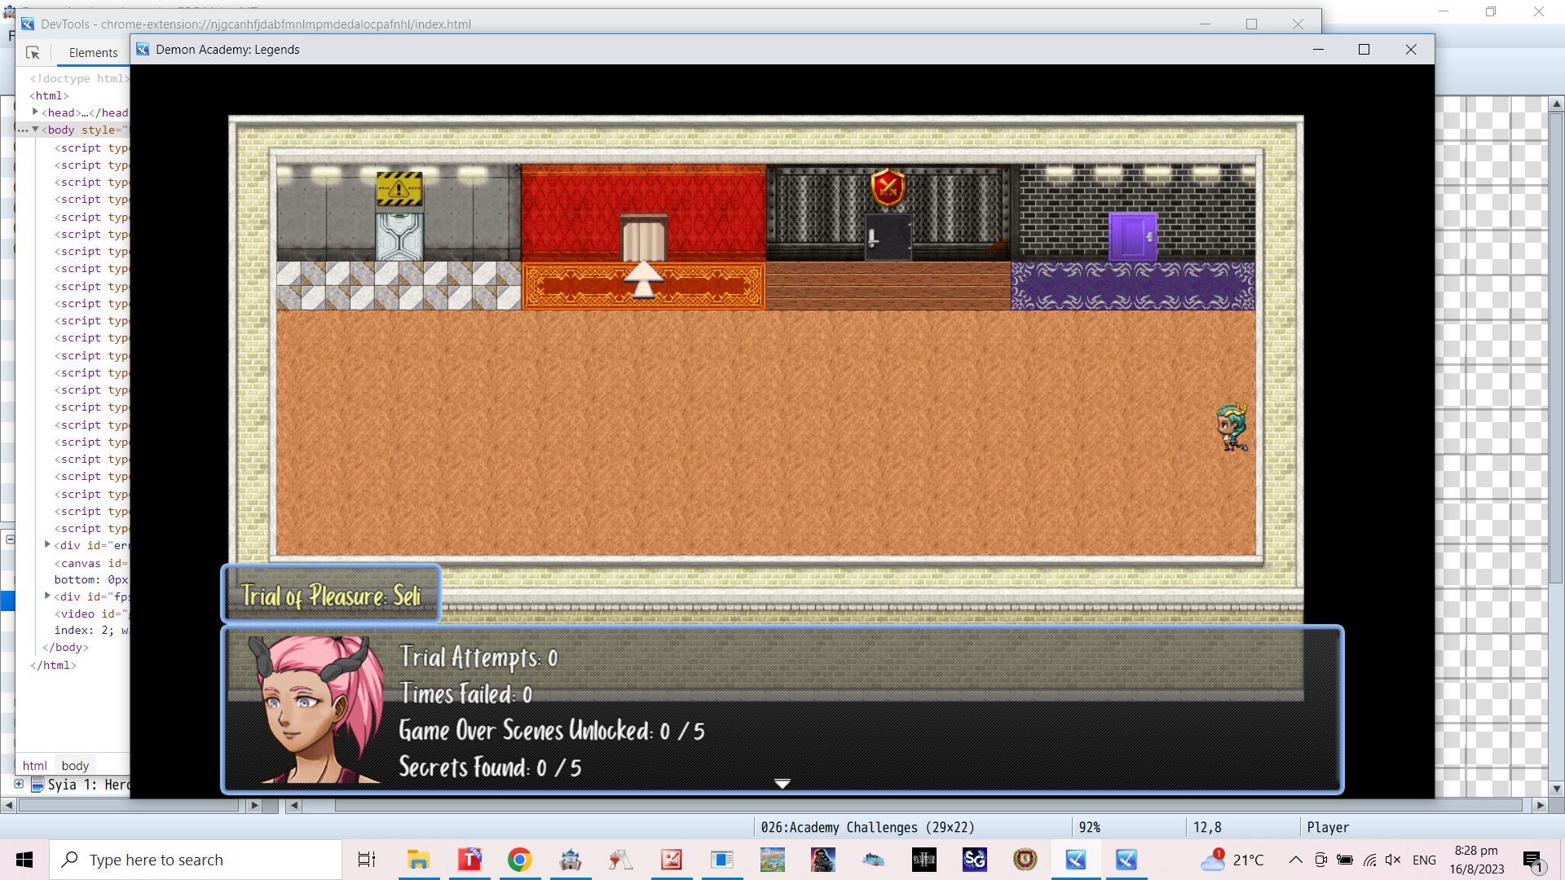Click the 'Game Over Scenes Unlocked: 0 / 5' line
The width and height of the screenshot is (1565, 880).
pos(552,731)
